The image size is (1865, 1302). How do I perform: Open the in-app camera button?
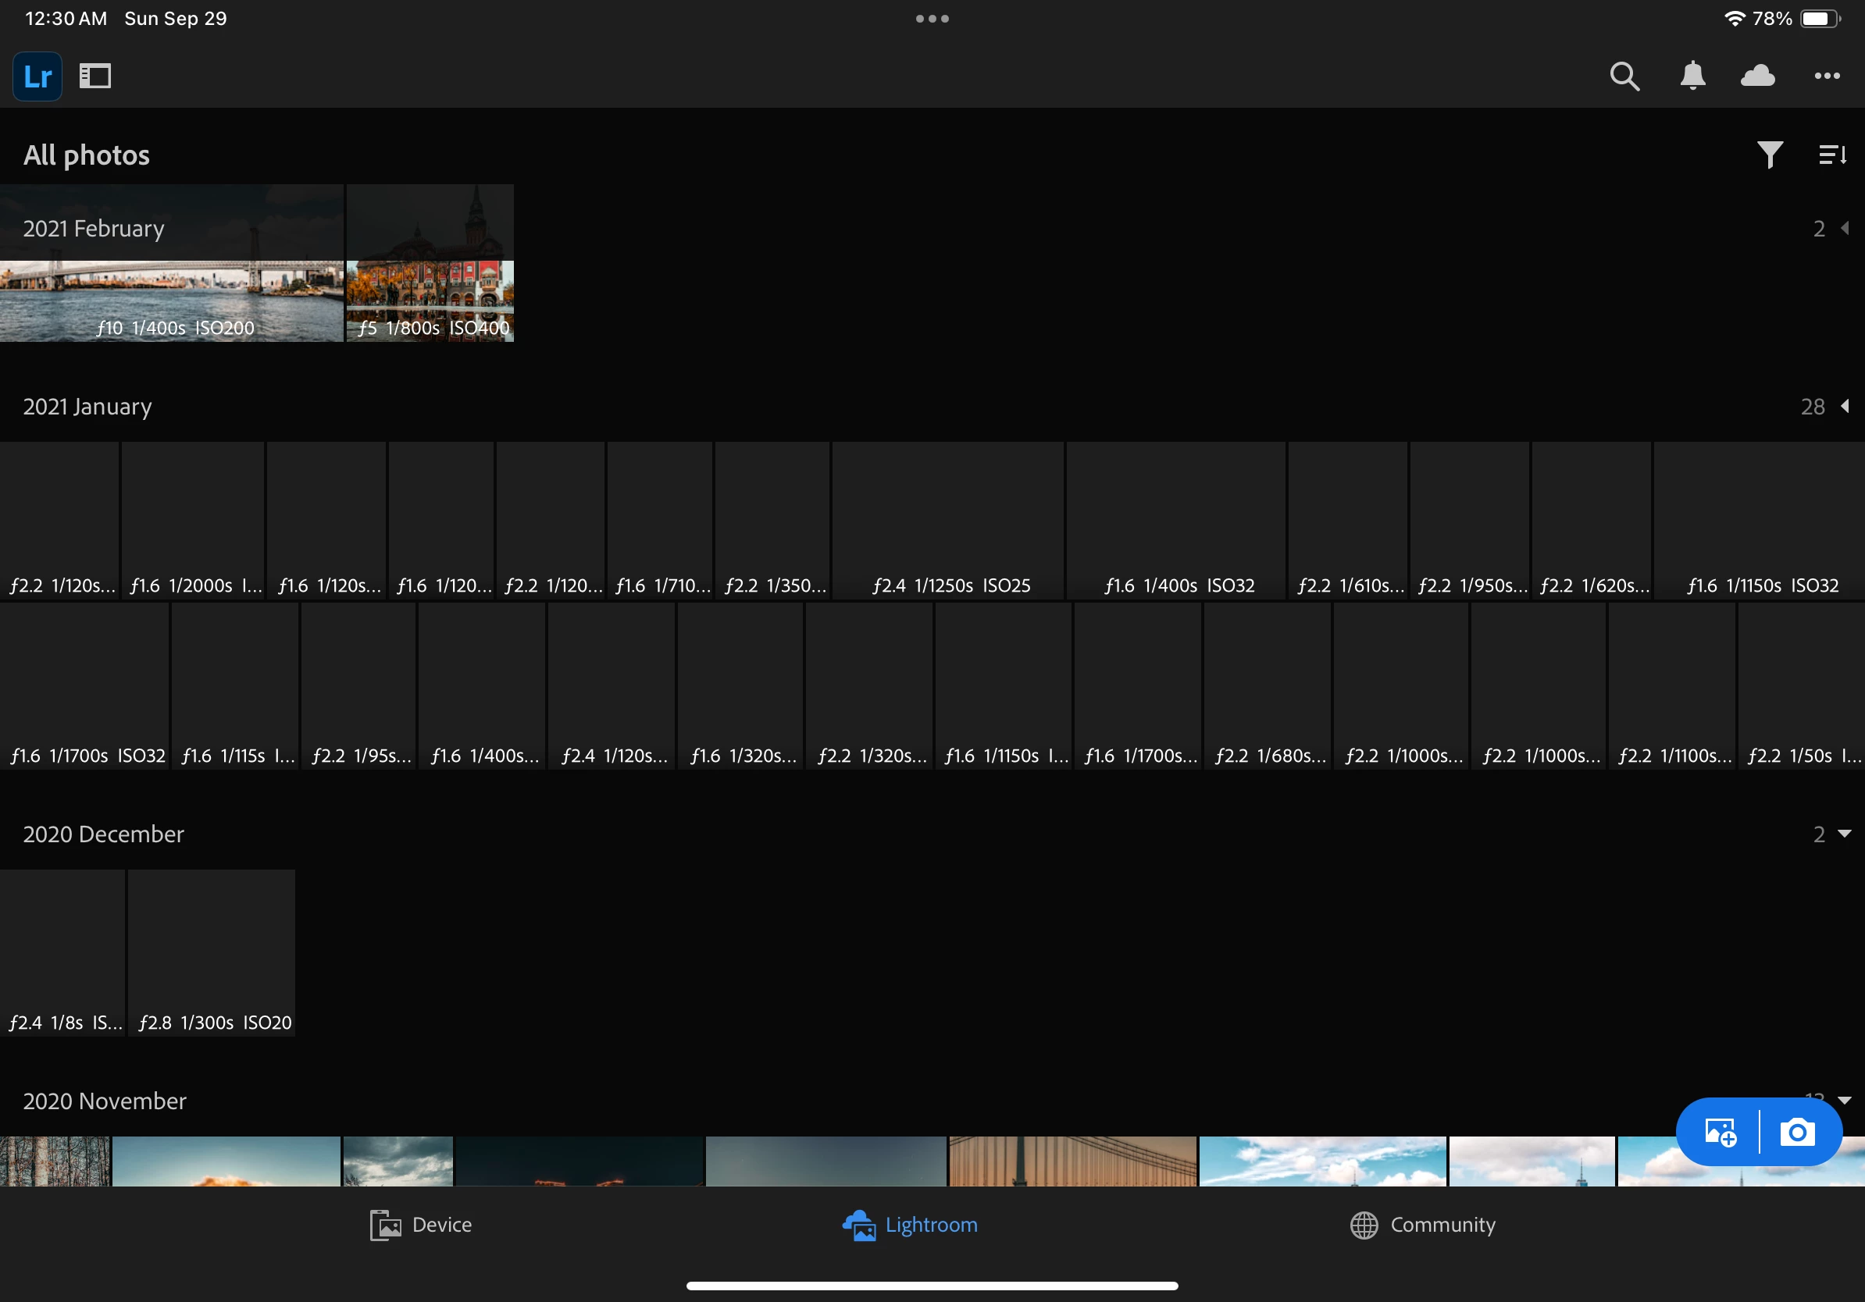(x=1797, y=1132)
